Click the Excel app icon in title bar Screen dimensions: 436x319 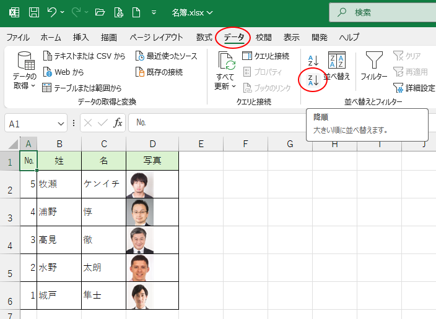click(14, 12)
